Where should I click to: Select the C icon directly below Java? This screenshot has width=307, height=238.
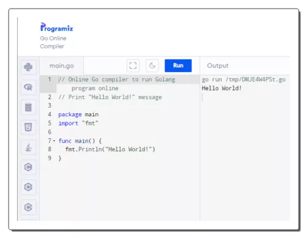tap(28, 167)
